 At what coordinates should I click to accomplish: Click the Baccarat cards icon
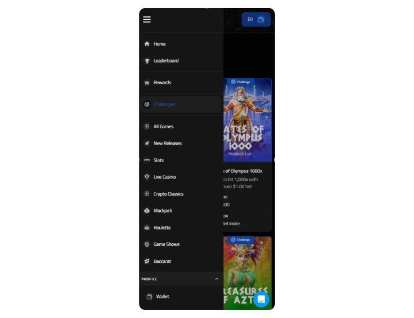(x=147, y=261)
